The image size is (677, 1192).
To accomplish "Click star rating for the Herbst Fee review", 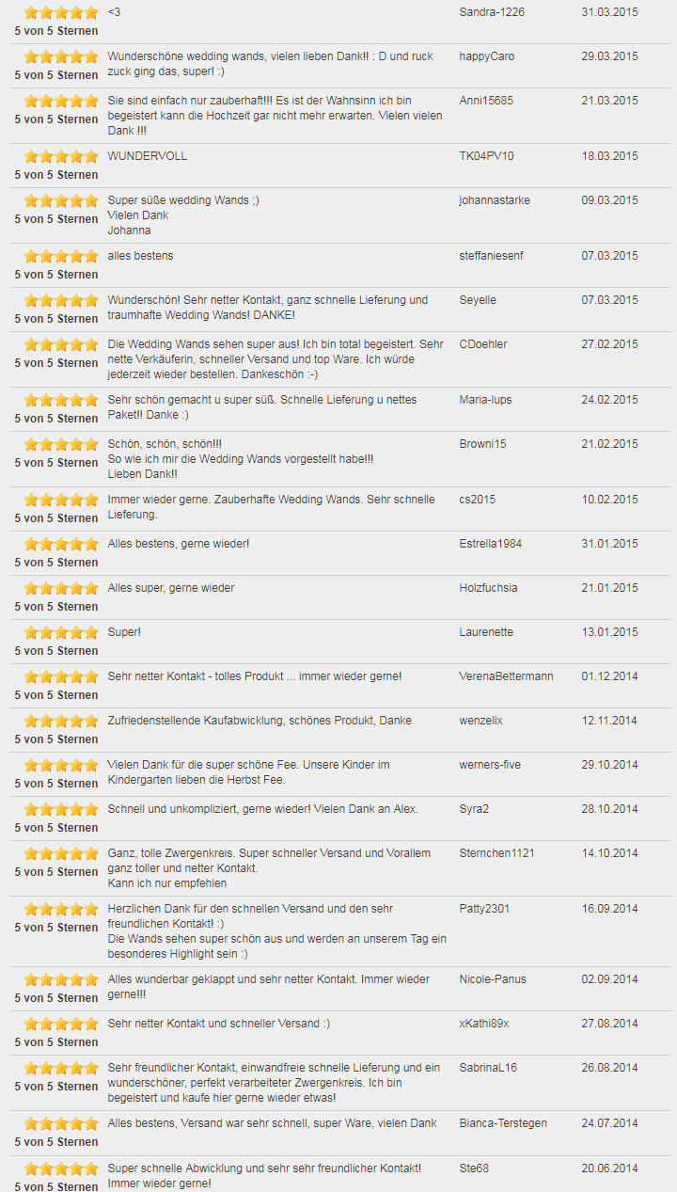I will [61, 765].
